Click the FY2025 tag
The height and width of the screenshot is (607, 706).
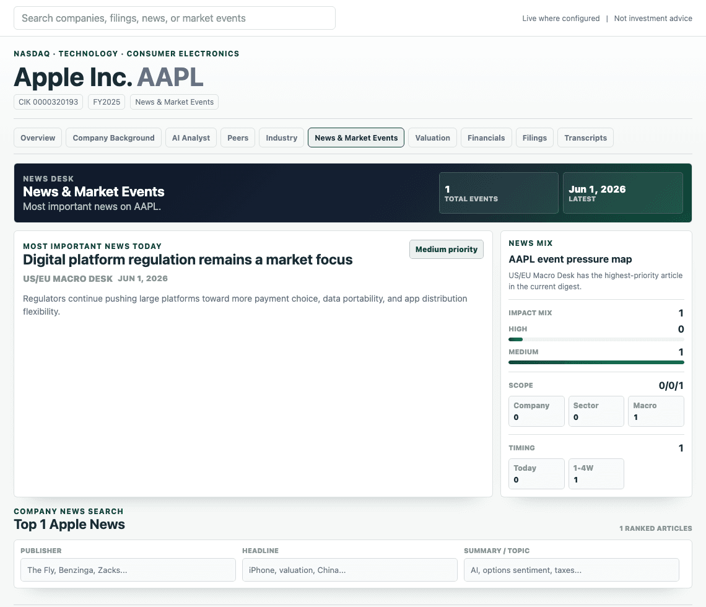click(107, 102)
